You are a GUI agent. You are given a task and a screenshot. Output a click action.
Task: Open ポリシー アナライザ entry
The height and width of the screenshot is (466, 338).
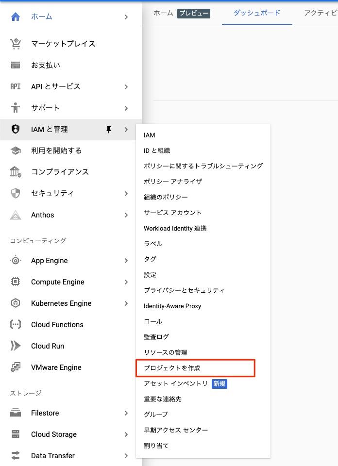click(173, 182)
